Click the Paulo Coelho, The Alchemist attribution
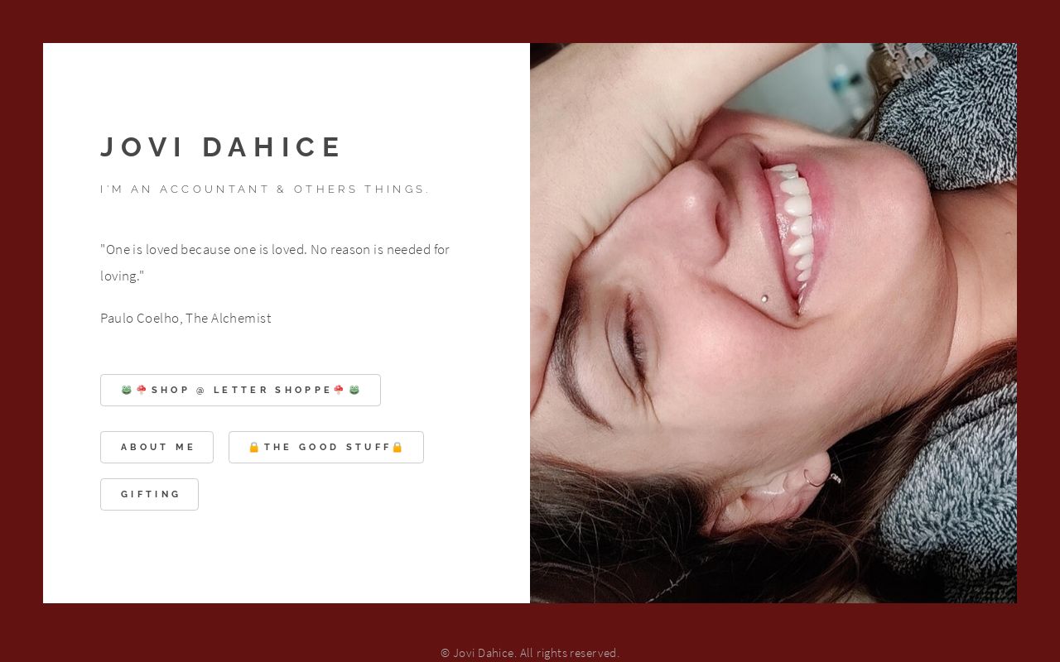The image size is (1060, 662). (185, 318)
